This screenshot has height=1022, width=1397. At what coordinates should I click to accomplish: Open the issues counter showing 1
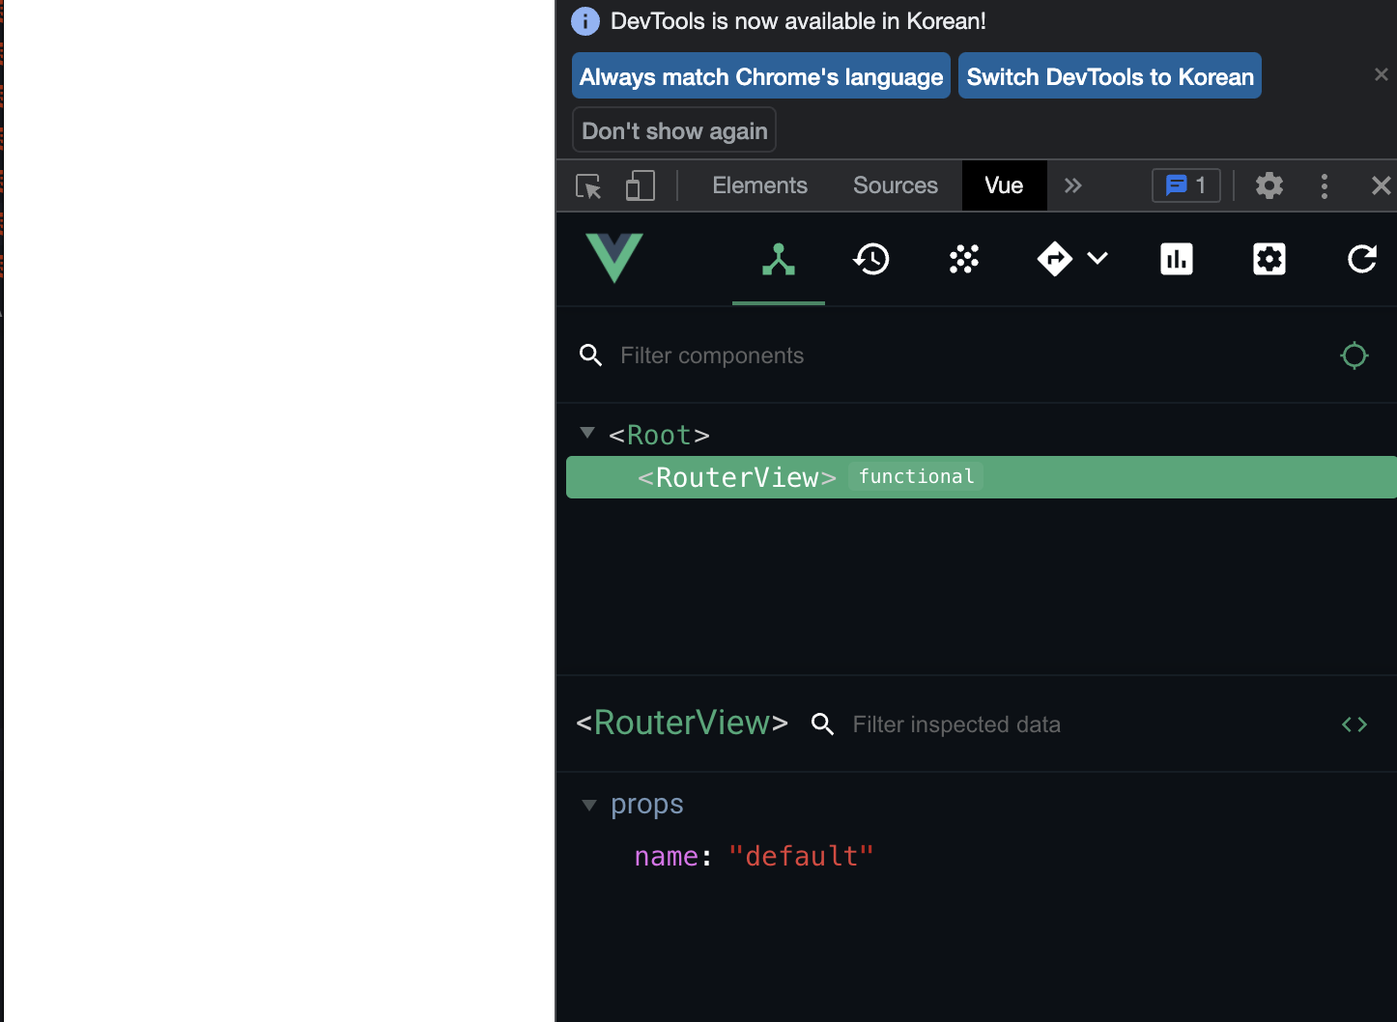[x=1186, y=185]
